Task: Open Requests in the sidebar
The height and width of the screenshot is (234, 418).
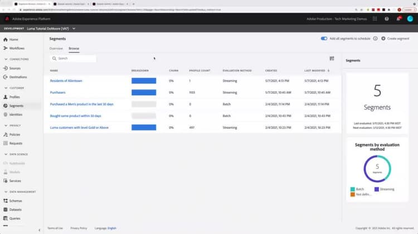Action: (13, 143)
